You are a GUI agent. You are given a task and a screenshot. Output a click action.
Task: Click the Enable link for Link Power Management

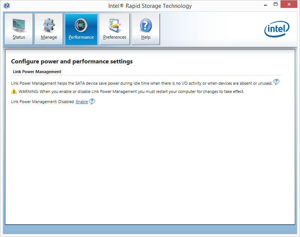tap(82, 102)
